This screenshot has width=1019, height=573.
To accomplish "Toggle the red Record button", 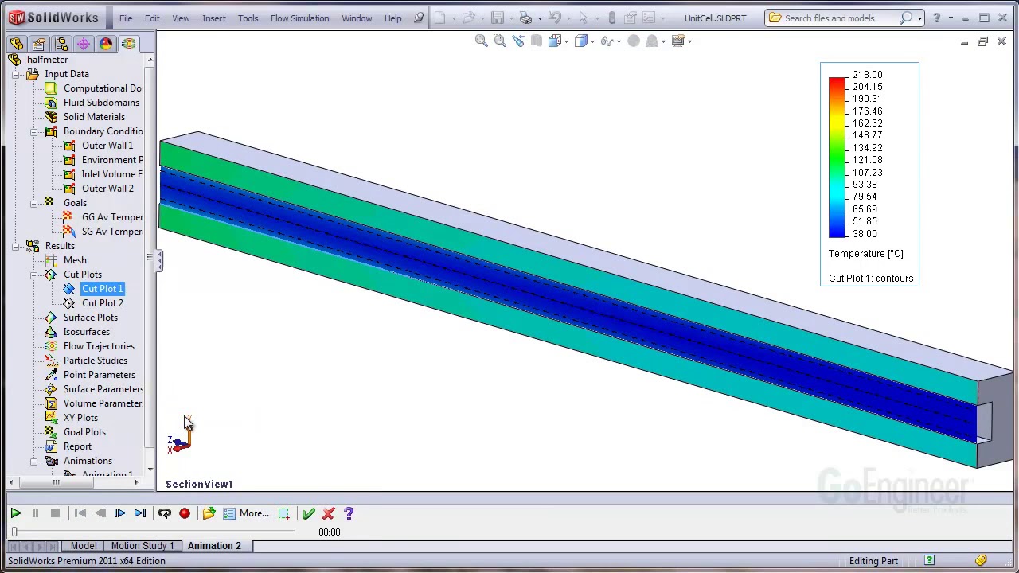I will click(184, 513).
